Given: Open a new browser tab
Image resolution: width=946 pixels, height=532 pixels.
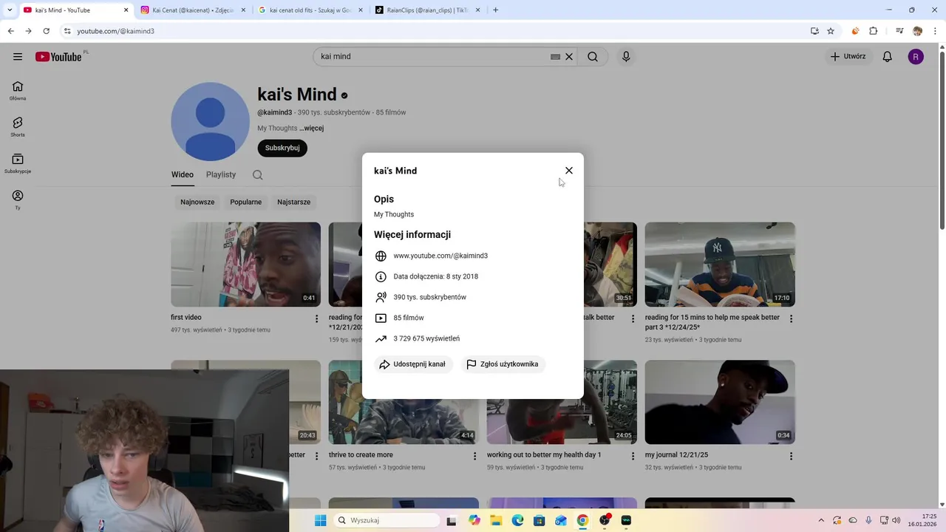Looking at the screenshot, I should (x=495, y=10).
